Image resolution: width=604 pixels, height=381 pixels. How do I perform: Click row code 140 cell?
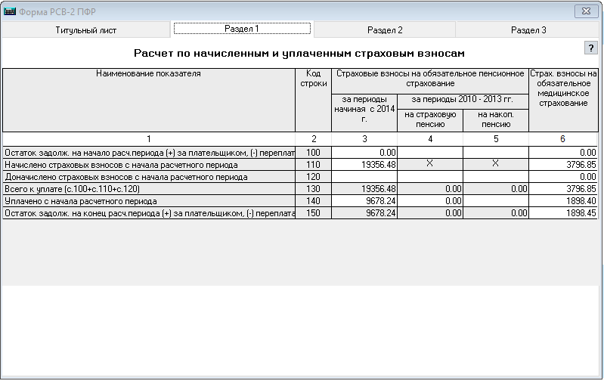[x=313, y=201]
